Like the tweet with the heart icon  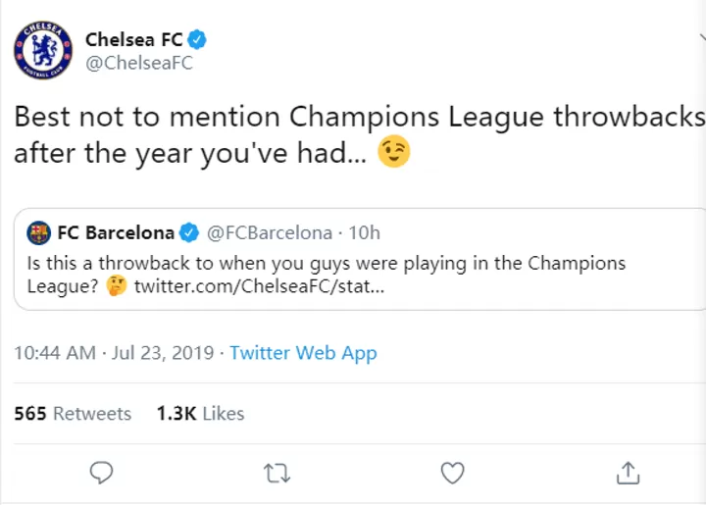452,473
